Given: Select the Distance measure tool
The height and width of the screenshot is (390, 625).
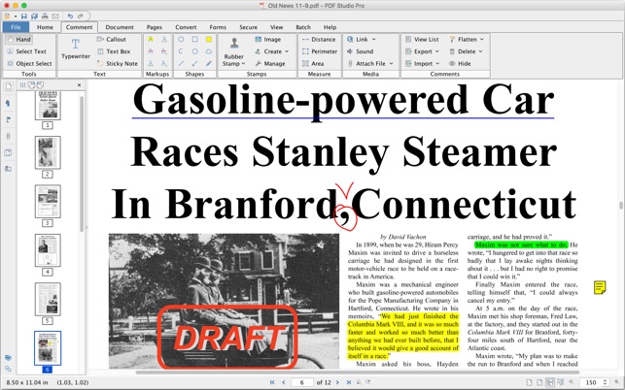Looking at the screenshot, I should coord(323,40).
